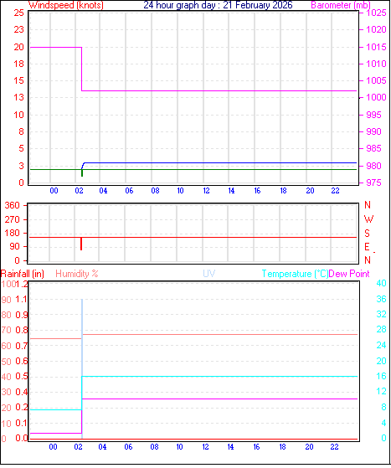Click the 'Windspeed (knots)' axis title
The height and width of the screenshot is (468, 391).
coord(66,5)
